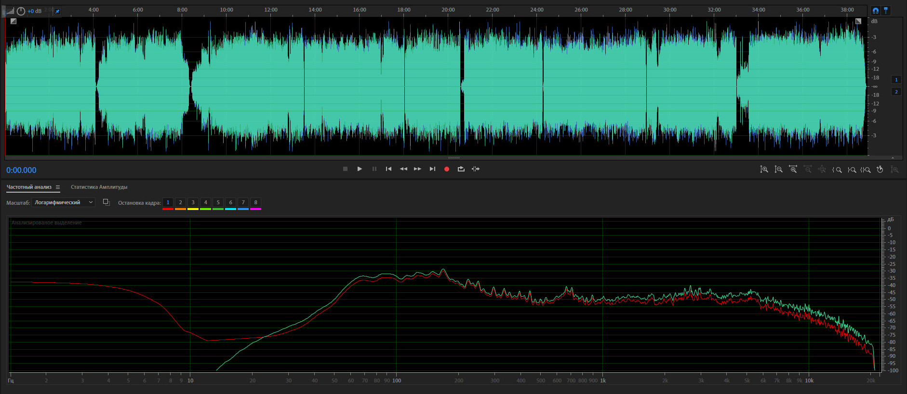The width and height of the screenshot is (907, 394).
Task: Click the blue marker icon in the ruler
Action: [886, 11]
